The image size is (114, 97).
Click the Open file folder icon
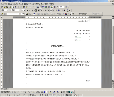point(5,7)
